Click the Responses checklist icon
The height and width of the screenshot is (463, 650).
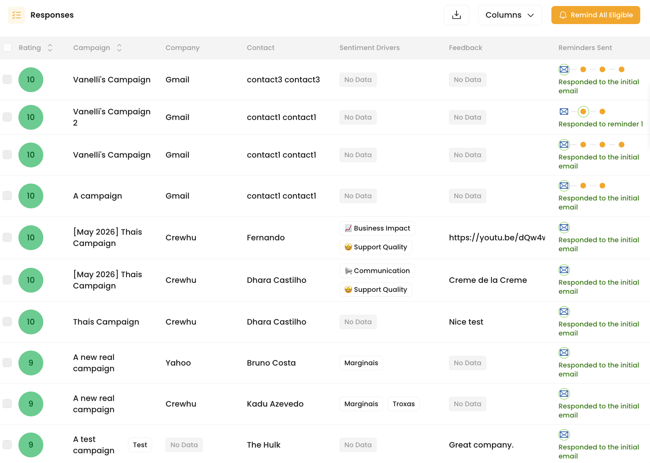pos(16,15)
